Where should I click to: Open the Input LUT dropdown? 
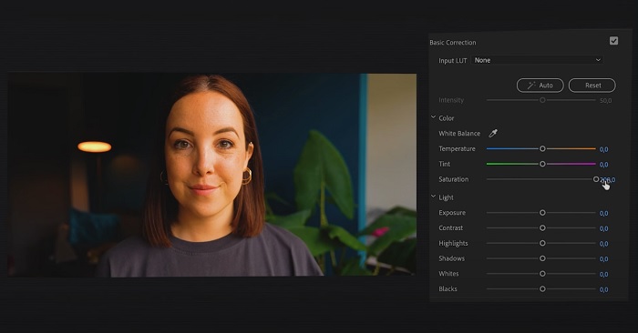click(537, 60)
